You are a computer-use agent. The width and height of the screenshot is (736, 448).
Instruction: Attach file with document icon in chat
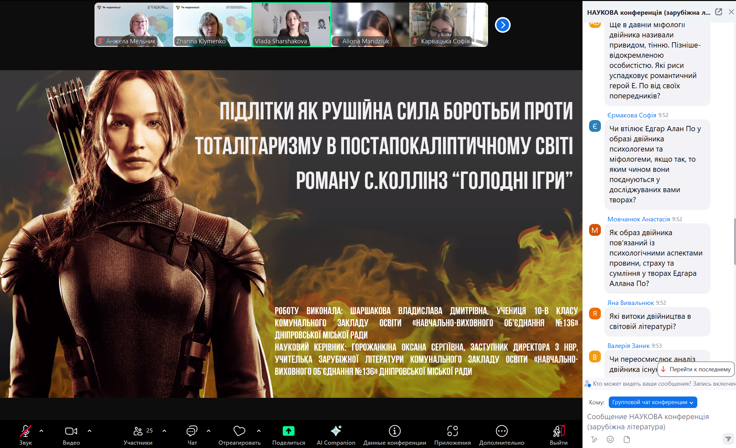[x=626, y=439]
